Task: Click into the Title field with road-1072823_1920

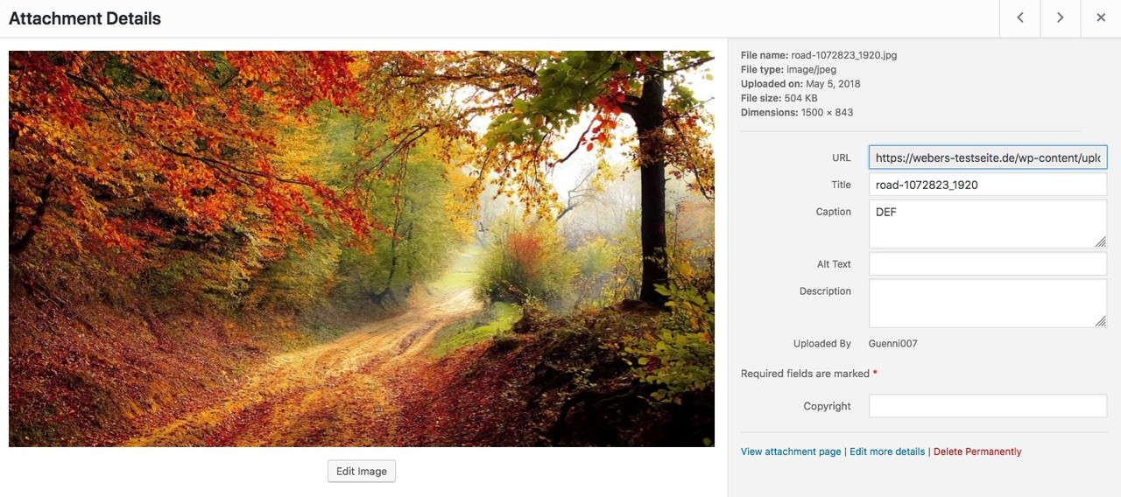Action: (x=988, y=185)
